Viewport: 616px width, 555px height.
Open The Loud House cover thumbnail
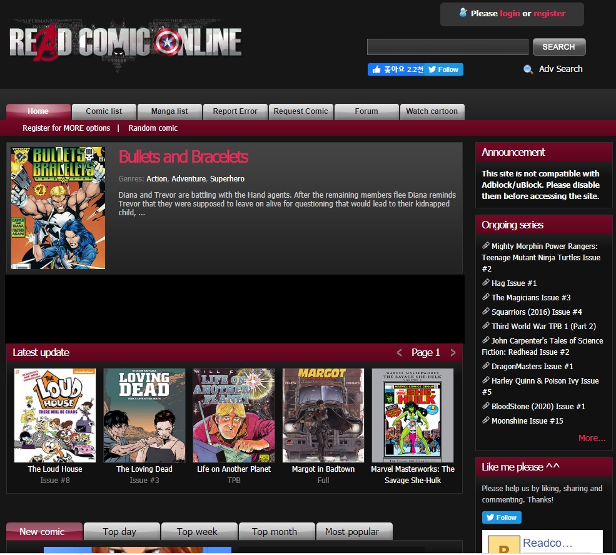(55, 415)
